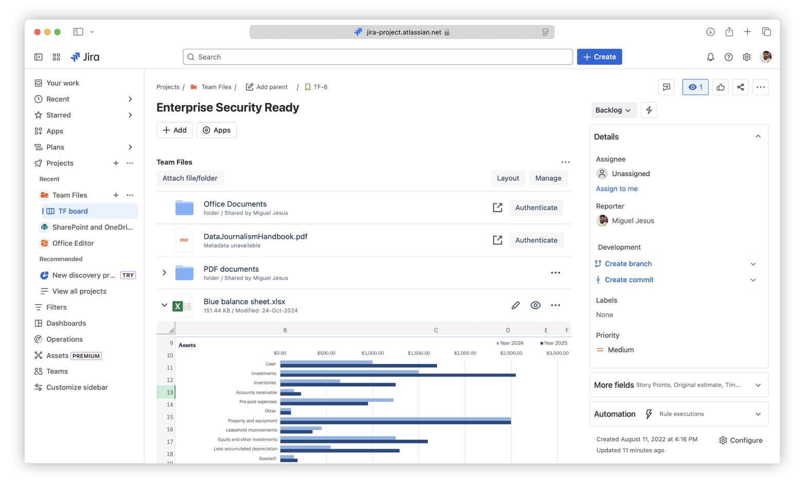
Task: Open ellipsis menu next to Team Files project
Action: pos(130,195)
